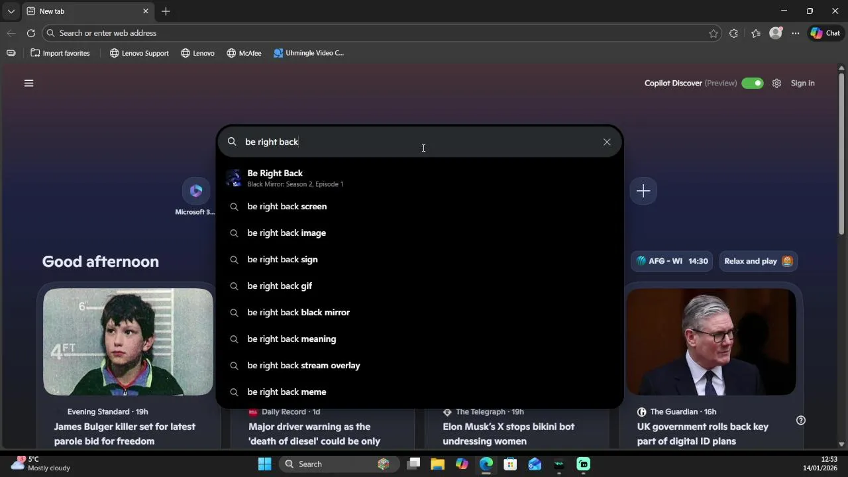Open AFG - WI 14:30 match chip
Image resolution: width=848 pixels, height=477 pixels.
(x=672, y=261)
